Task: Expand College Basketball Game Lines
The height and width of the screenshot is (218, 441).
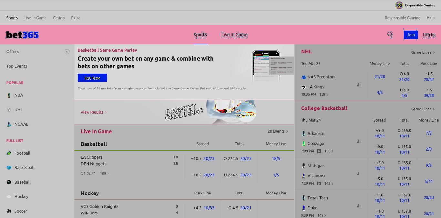Action: pyautogui.click(x=423, y=109)
